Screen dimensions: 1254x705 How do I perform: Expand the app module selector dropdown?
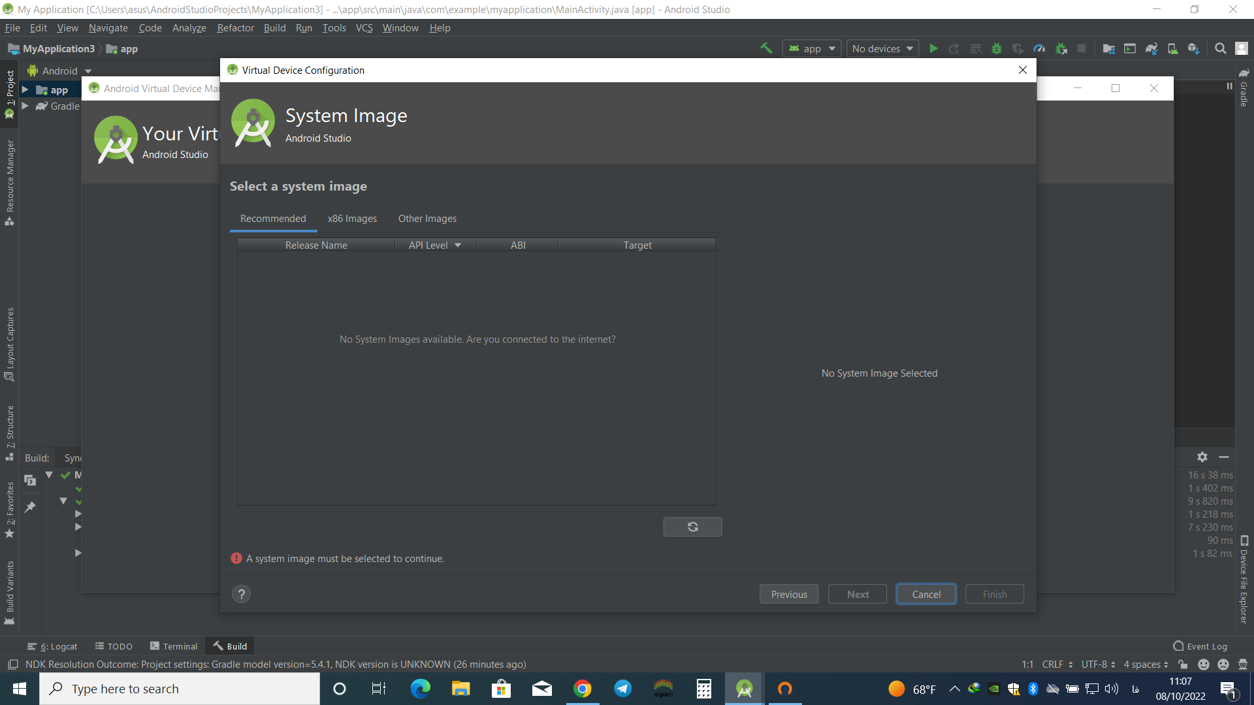click(x=811, y=48)
